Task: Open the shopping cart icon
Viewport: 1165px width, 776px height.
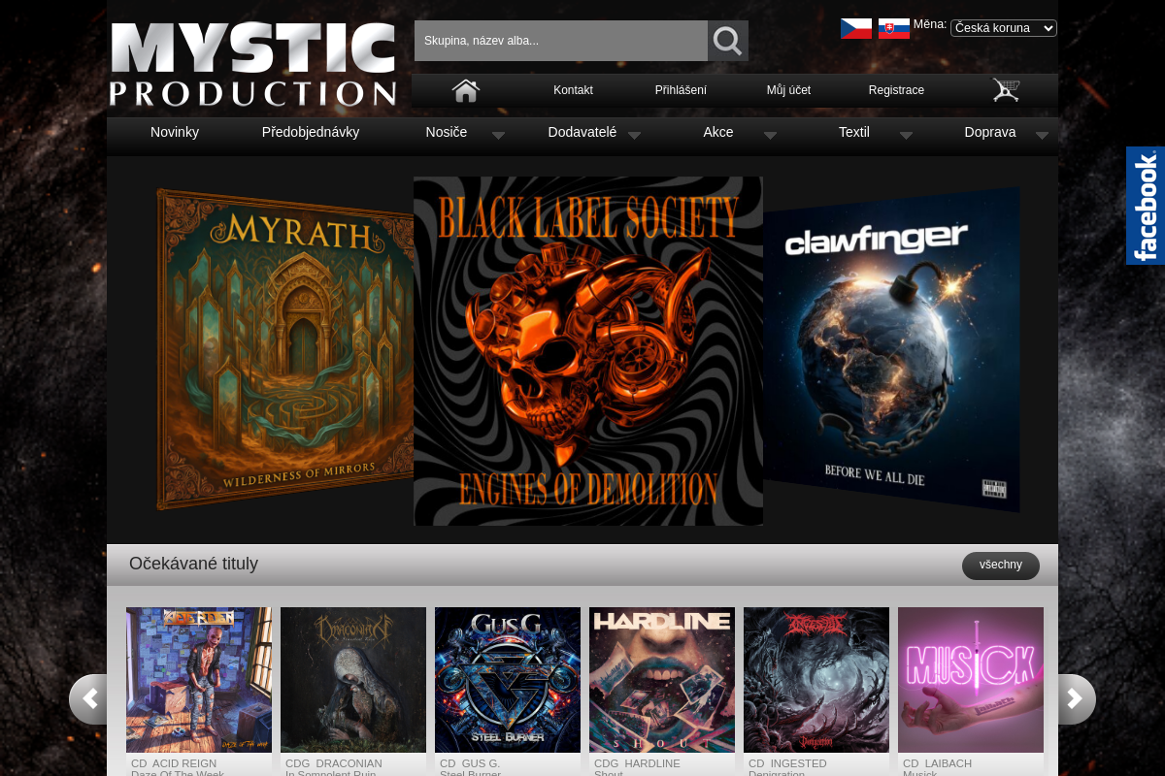Action: pyautogui.click(x=1006, y=90)
